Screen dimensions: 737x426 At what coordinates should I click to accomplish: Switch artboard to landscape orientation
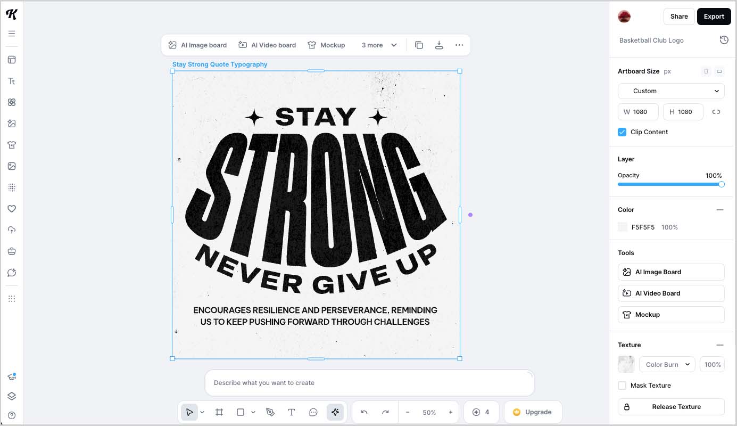click(719, 71)
